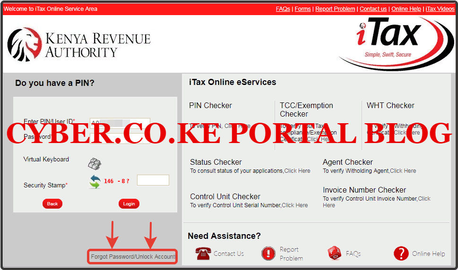
Task: Open Report Problem link in top bar
Action: click(335, 9)
